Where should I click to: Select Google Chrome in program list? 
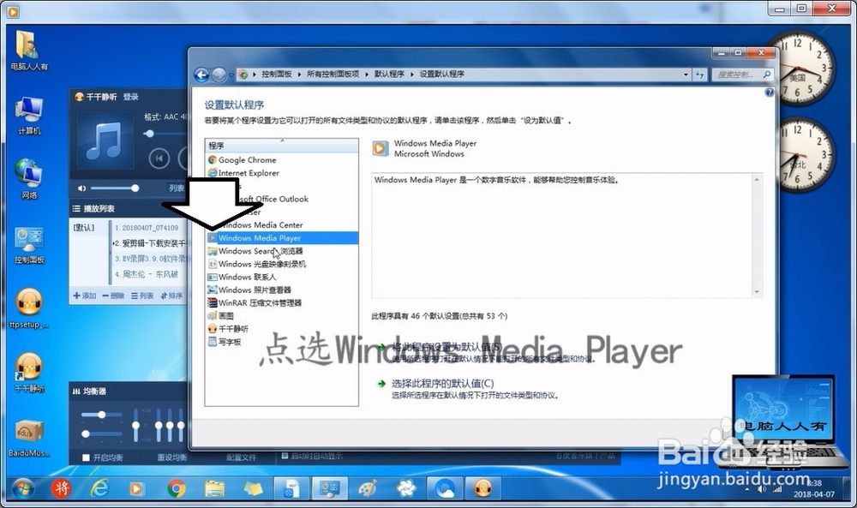[247, 160]
